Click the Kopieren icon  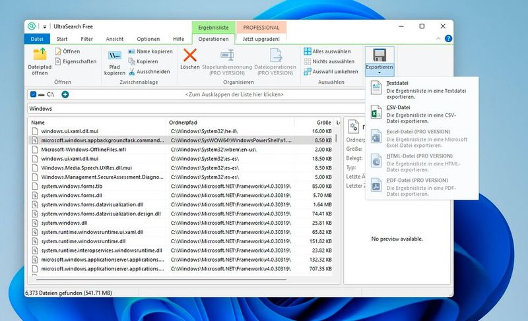pyautogui.click(x=131, y=61)
